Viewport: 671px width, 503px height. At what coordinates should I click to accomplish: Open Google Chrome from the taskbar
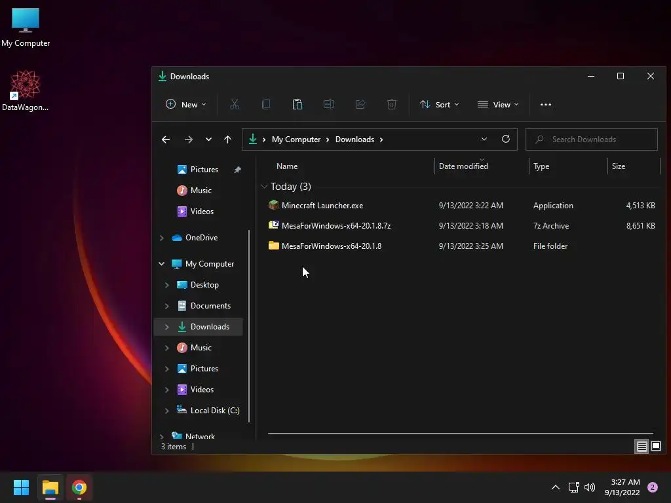tap(79, 487)
